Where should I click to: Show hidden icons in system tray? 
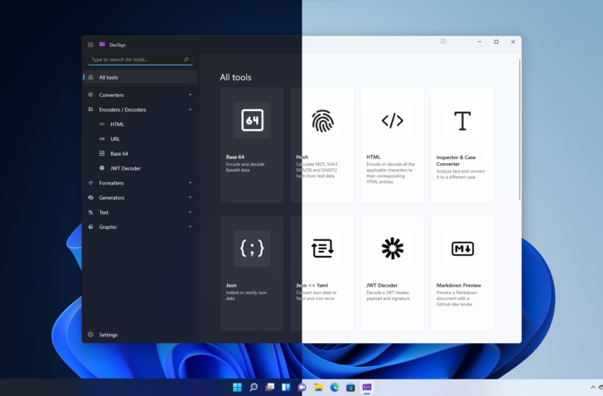pos(592,387)
